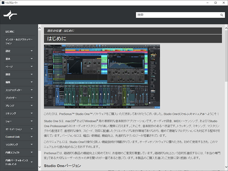Click the Studio Oneバージョン subheading
This screenshot has width=228, height=171.
pyautogui.click(x=62, y=166)
